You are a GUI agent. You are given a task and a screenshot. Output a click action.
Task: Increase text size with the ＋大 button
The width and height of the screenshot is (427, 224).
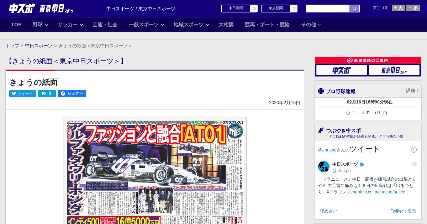399,8
